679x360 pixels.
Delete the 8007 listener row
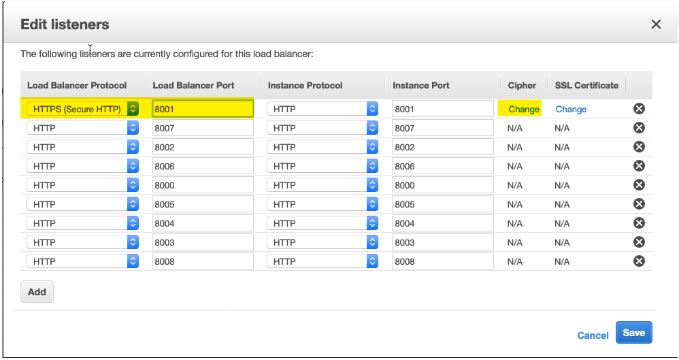click(639, 128)
